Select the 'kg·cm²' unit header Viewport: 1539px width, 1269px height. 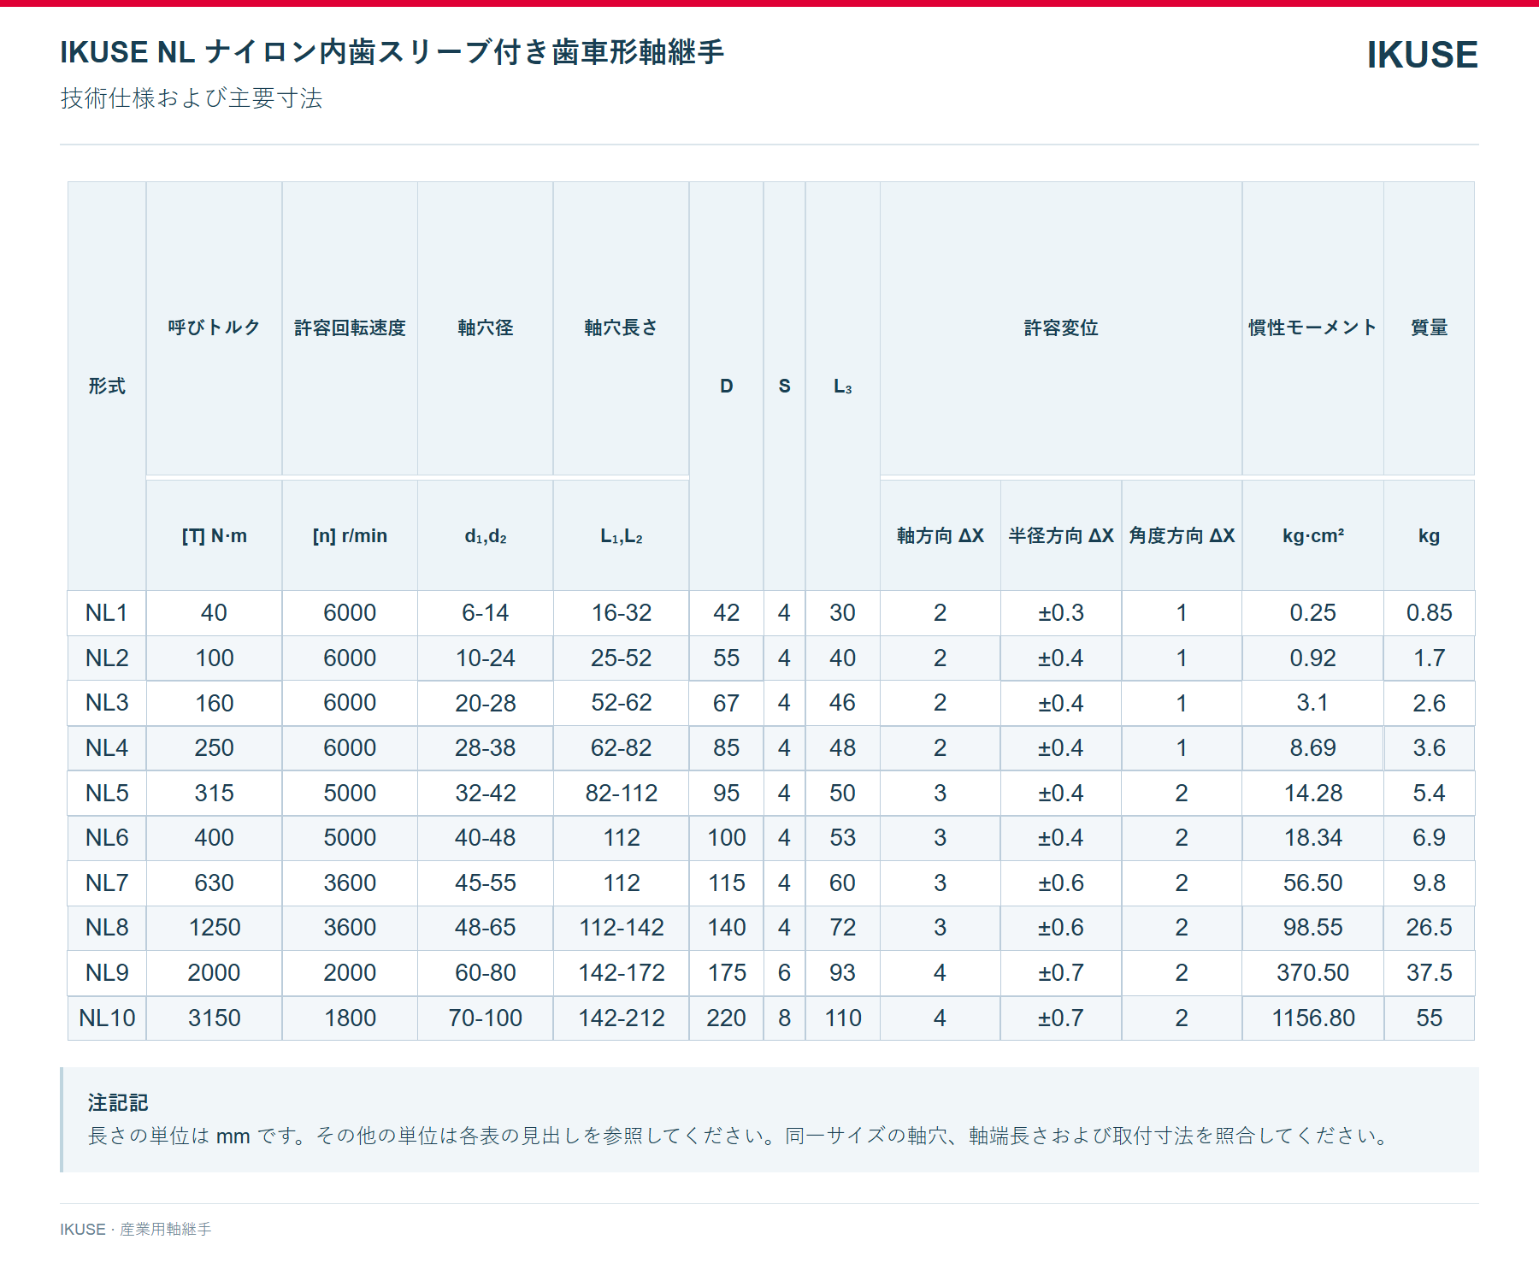coord(1312,536)
